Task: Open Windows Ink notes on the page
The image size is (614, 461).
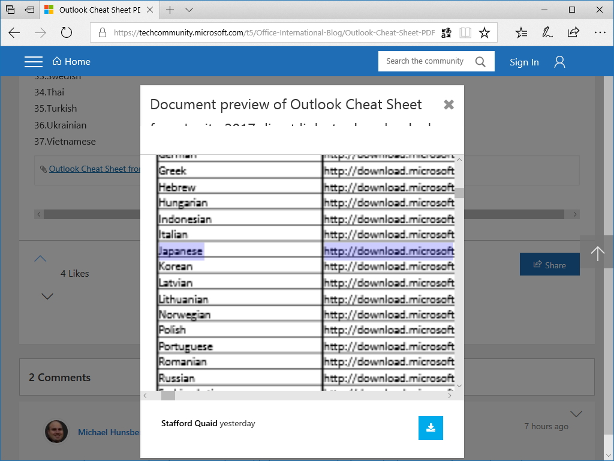Action: coord(547,33)
